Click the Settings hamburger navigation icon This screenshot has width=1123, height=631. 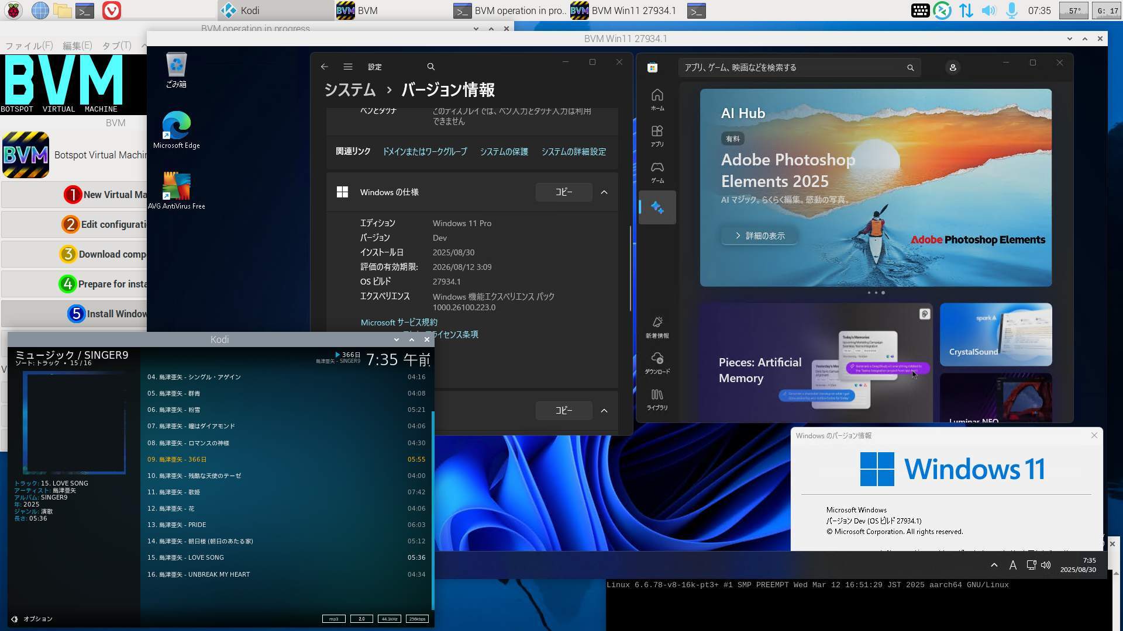(x=348, y=67)
